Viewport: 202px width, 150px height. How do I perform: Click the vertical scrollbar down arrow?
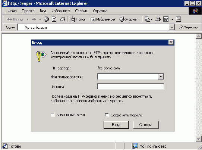pos(198,139)
